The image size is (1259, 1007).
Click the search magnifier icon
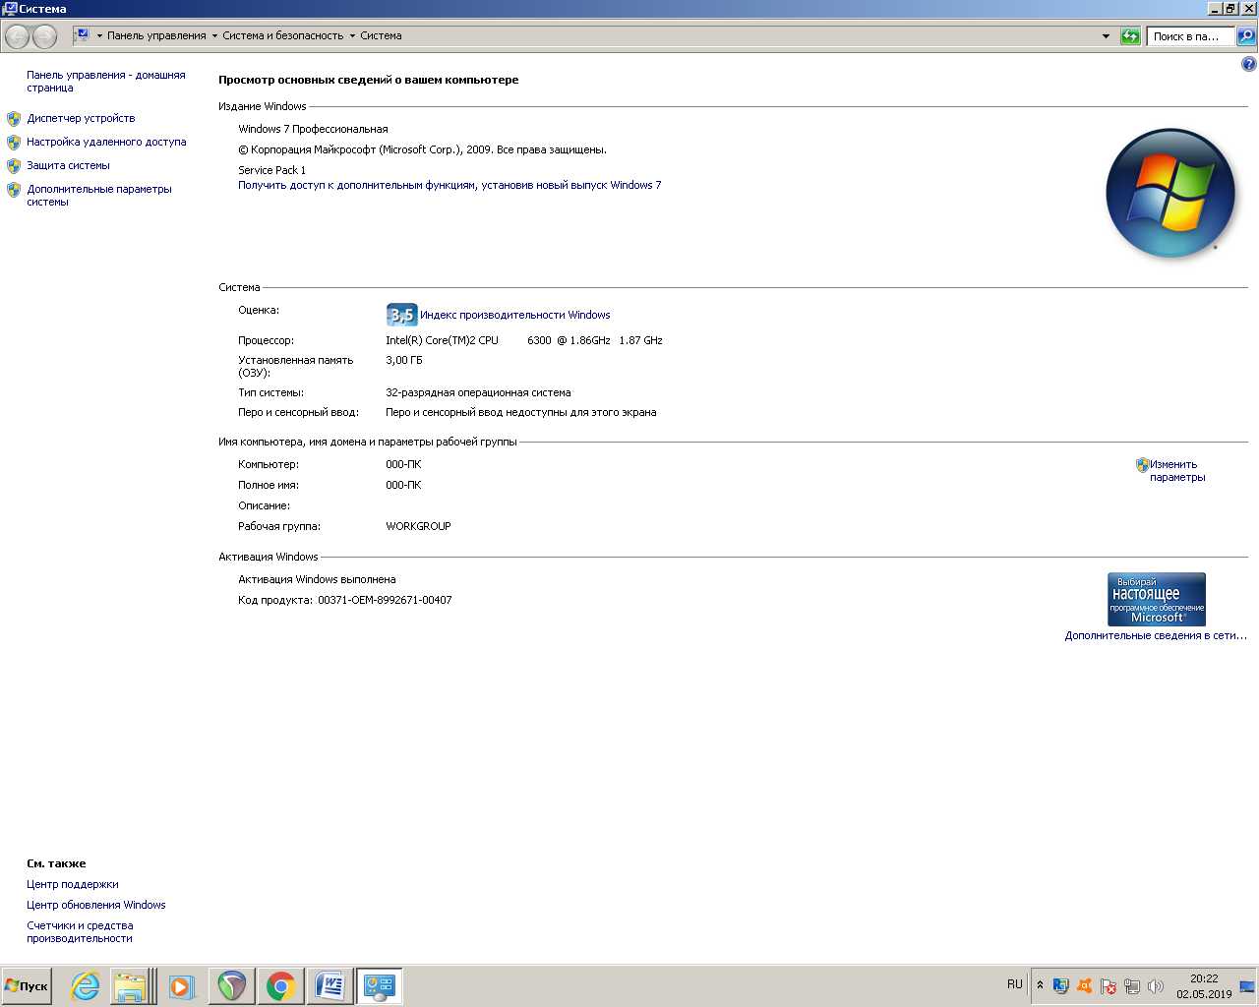[x=1246, y=36]
